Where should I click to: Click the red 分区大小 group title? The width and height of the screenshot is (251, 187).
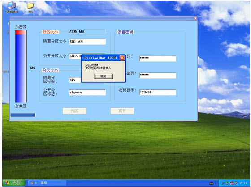point(50,32)
